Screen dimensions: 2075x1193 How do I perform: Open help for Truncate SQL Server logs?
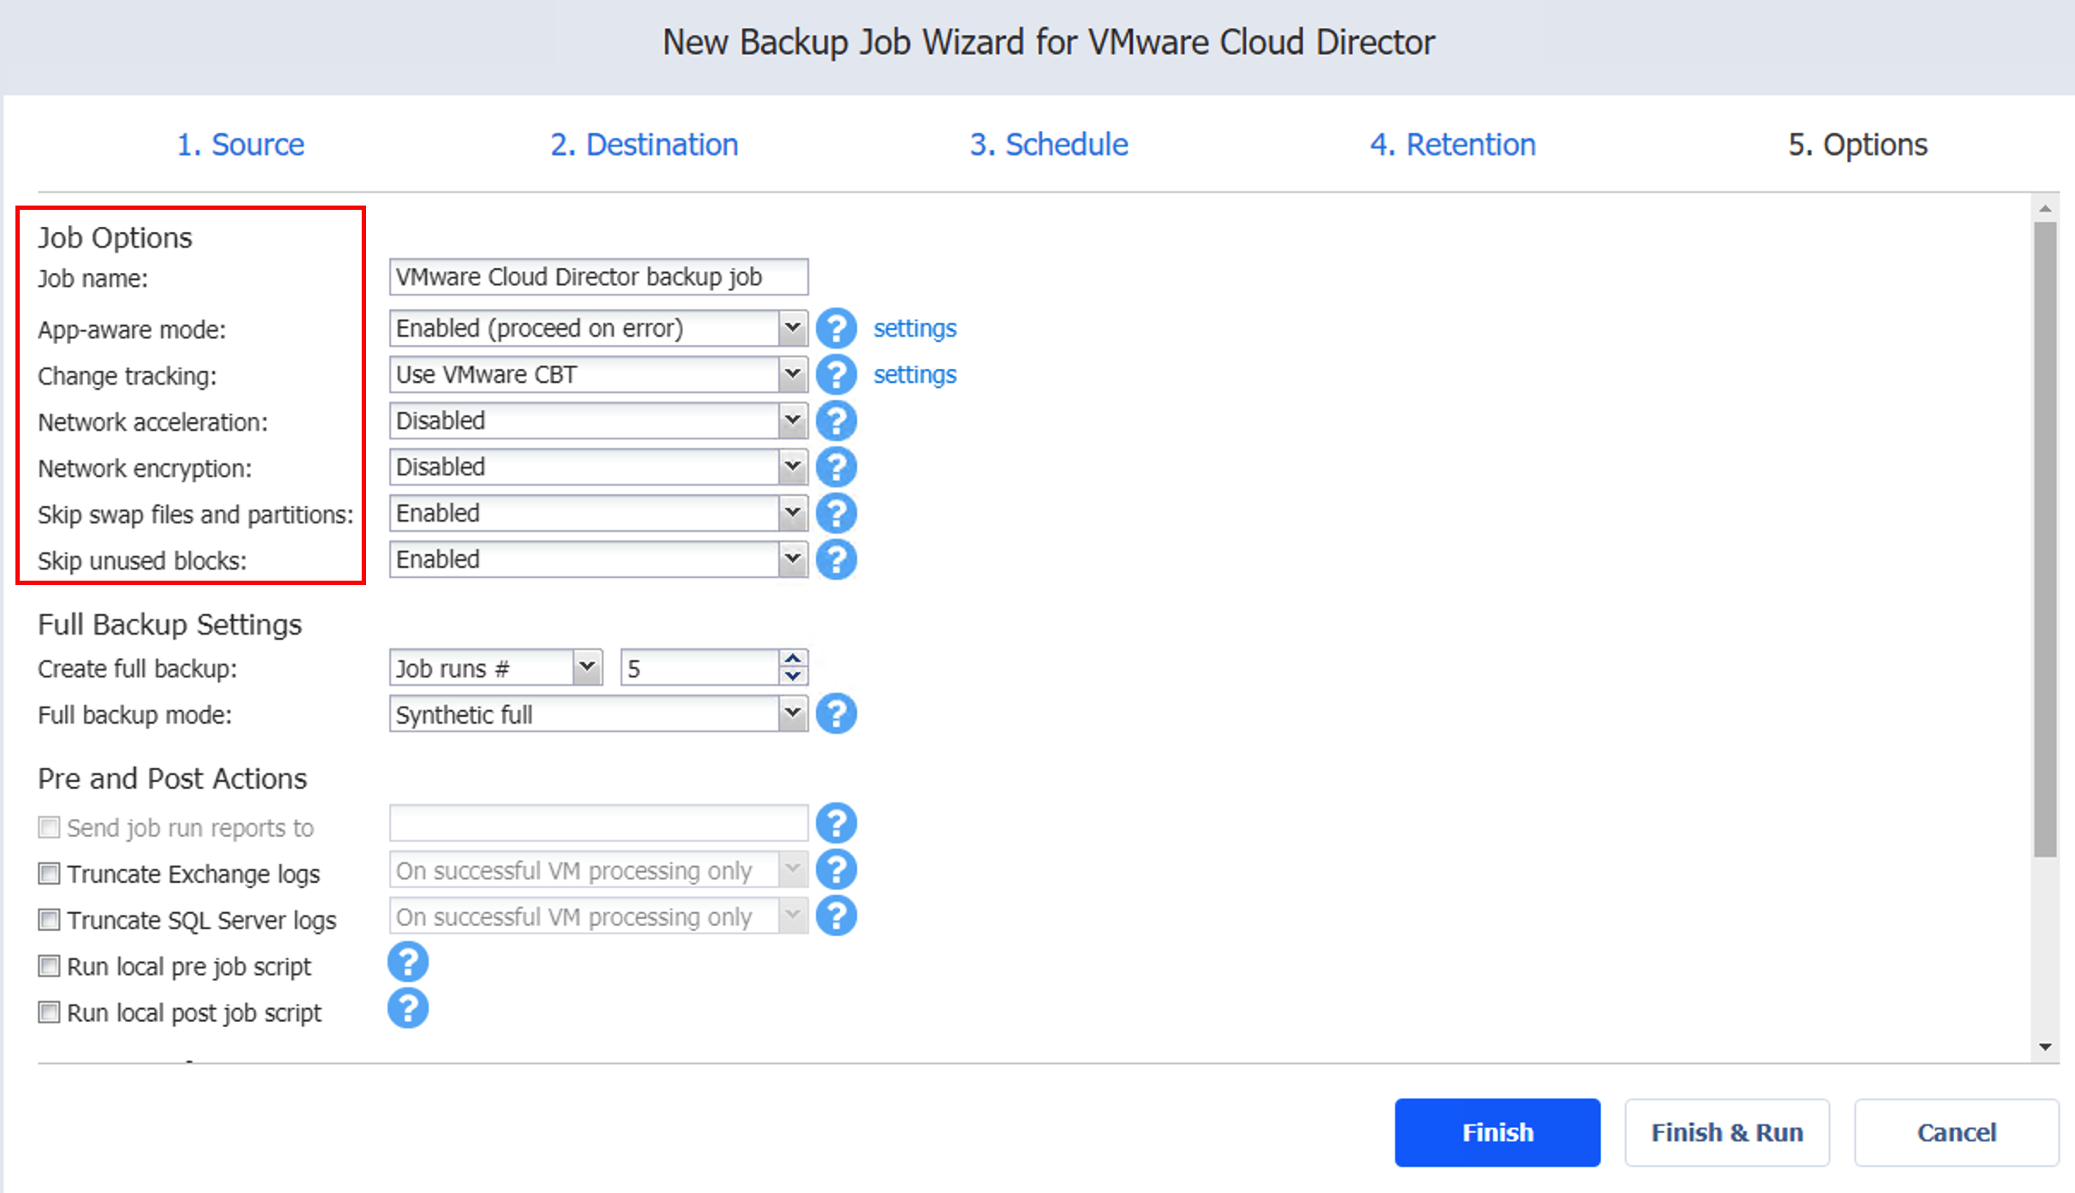pos(836,916)
